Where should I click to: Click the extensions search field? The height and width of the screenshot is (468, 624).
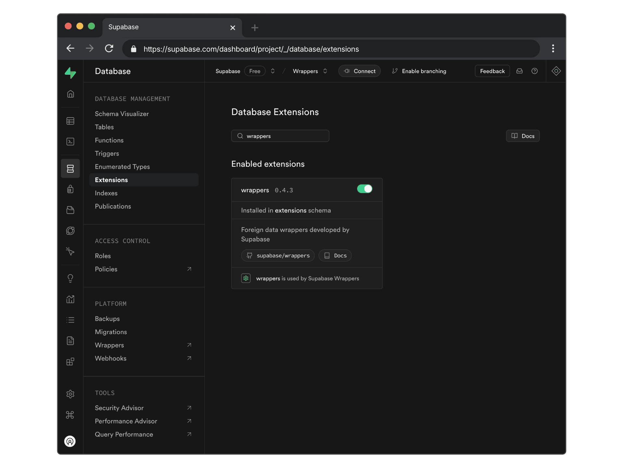pyautogui.click(x=280, y=136)
